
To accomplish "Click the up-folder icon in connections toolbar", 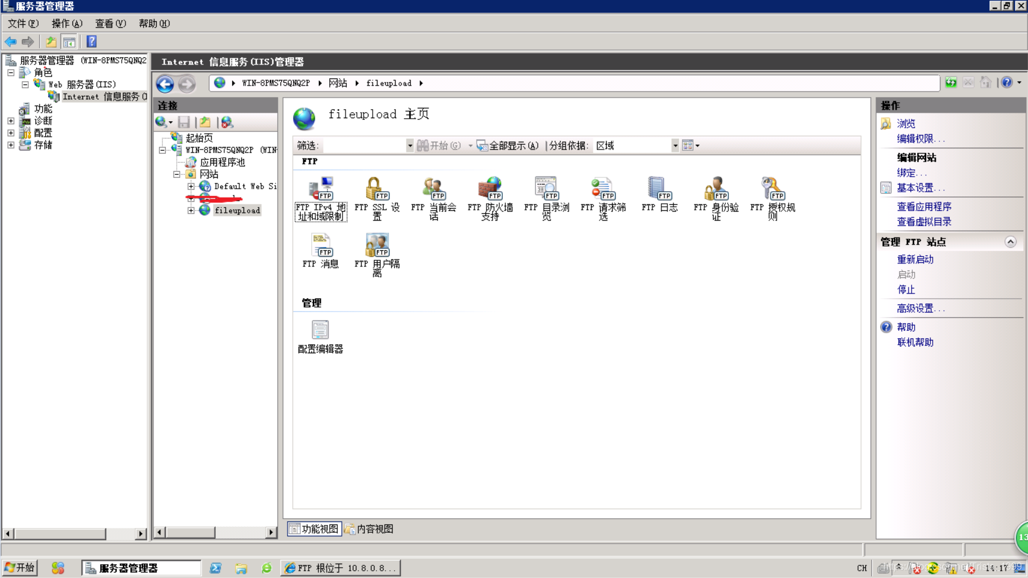I will click(205, 122).
